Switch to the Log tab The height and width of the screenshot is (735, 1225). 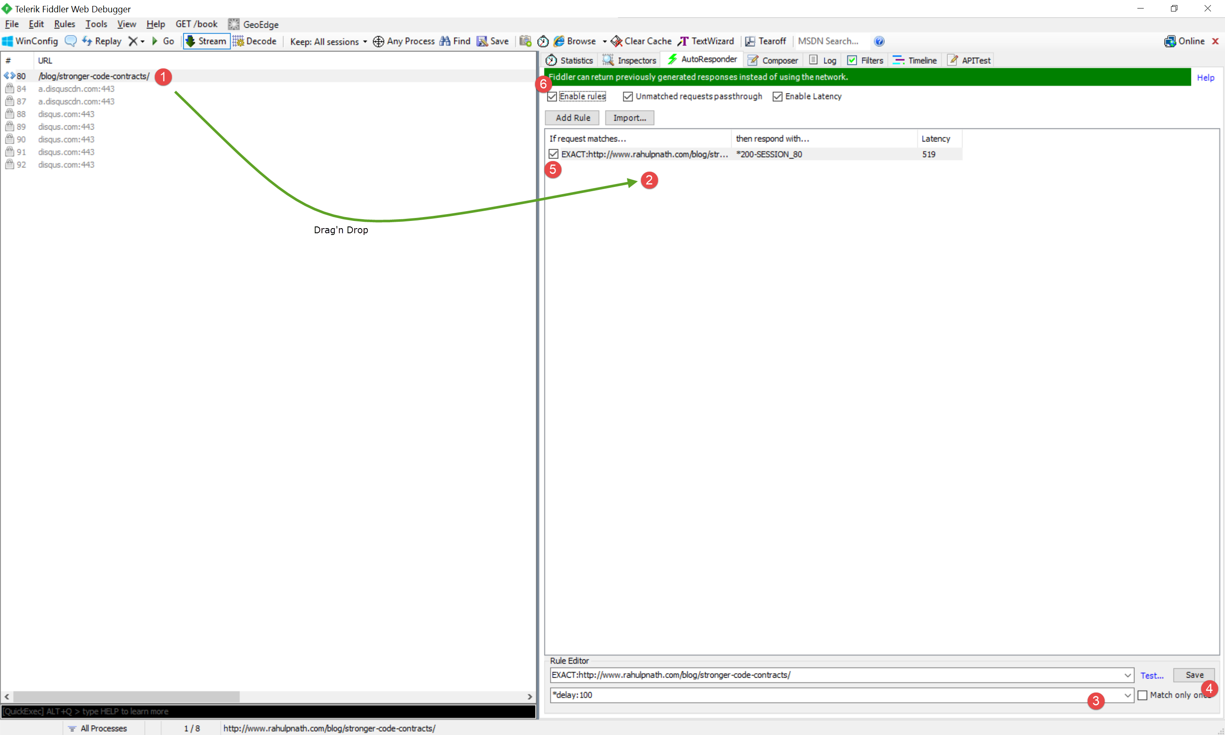823,60
